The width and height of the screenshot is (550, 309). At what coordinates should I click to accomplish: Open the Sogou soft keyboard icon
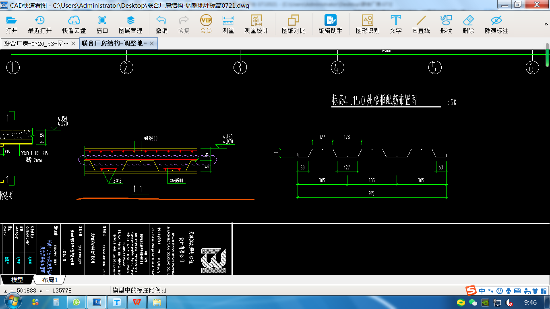point(517,290)
